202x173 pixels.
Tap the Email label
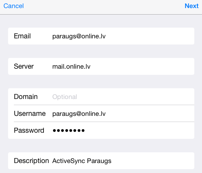[22, 36]
